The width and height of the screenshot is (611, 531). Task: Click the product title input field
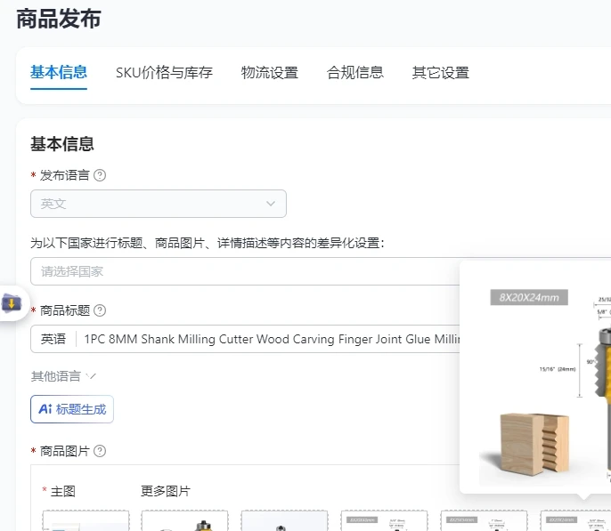click(271, 339)
